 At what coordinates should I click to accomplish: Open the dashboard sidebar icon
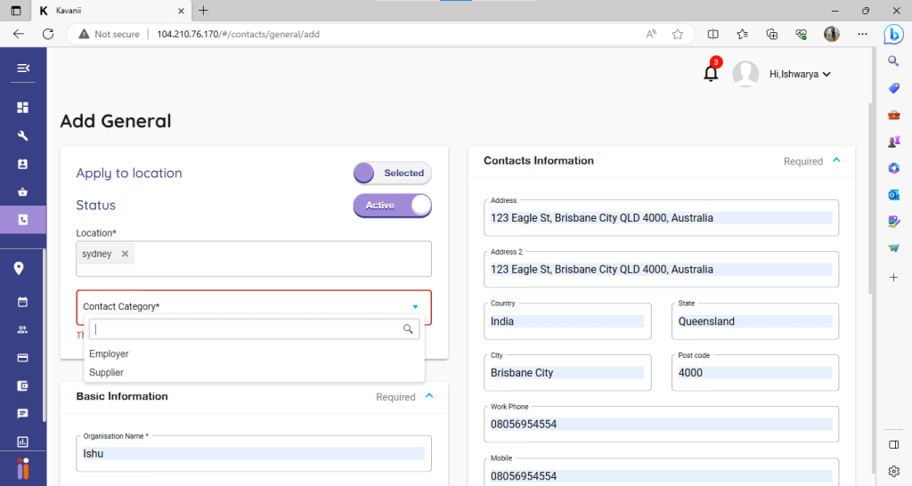tap(23, 108)
